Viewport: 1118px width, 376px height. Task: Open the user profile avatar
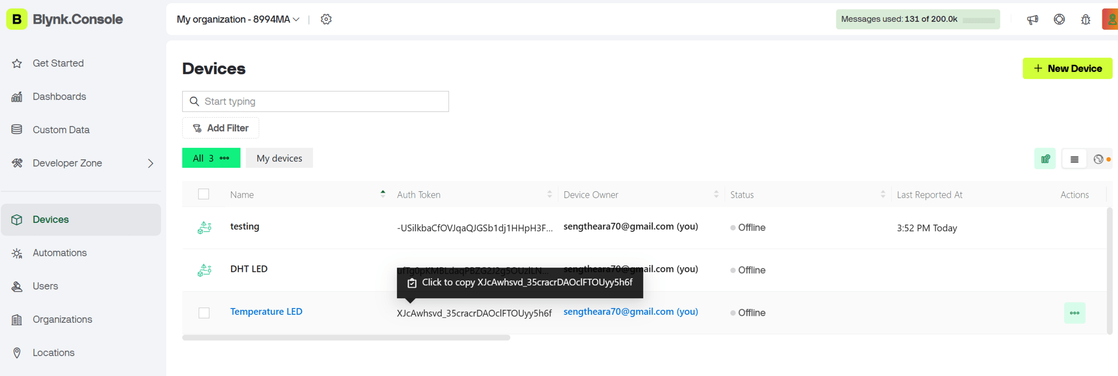point(1110,20)
